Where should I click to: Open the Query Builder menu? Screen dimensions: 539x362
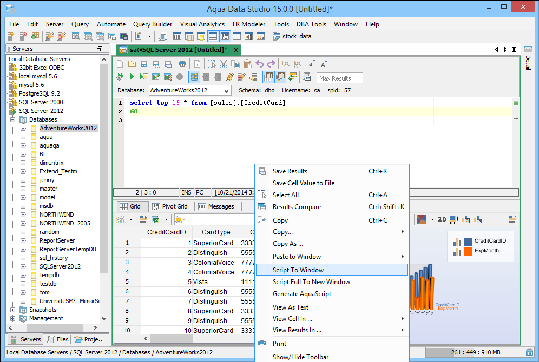(153, 24)
